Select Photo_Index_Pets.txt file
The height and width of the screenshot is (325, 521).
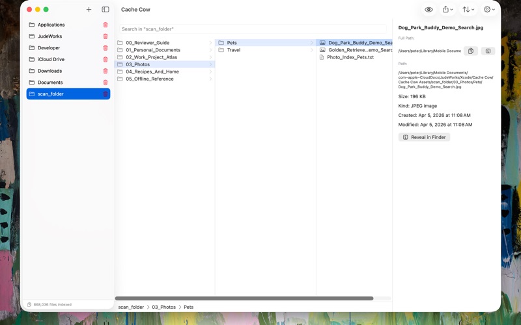[x=354, y=57]
